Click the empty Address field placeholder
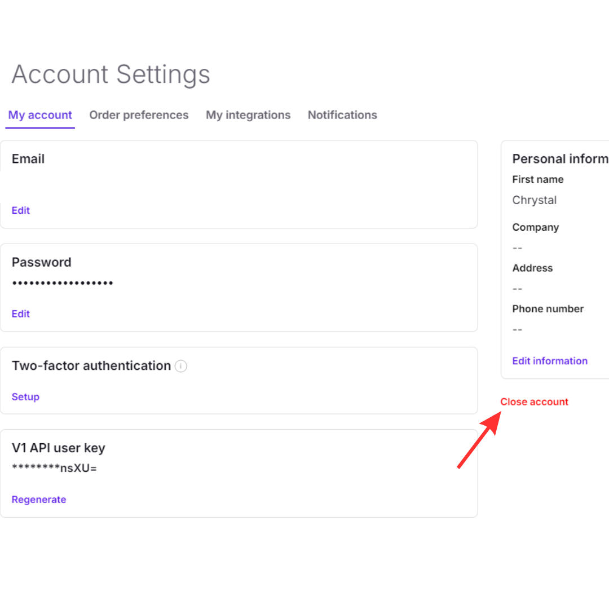609x609 pixels. [517, 288]
